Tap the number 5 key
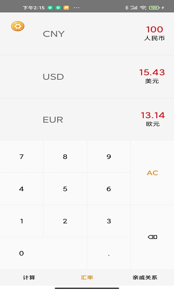The image size is (174, 291). pyautogui.click(x=65, y=189)
